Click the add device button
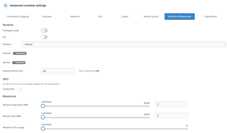The width and height of the screenshot is (227, 133). (20, 53)
